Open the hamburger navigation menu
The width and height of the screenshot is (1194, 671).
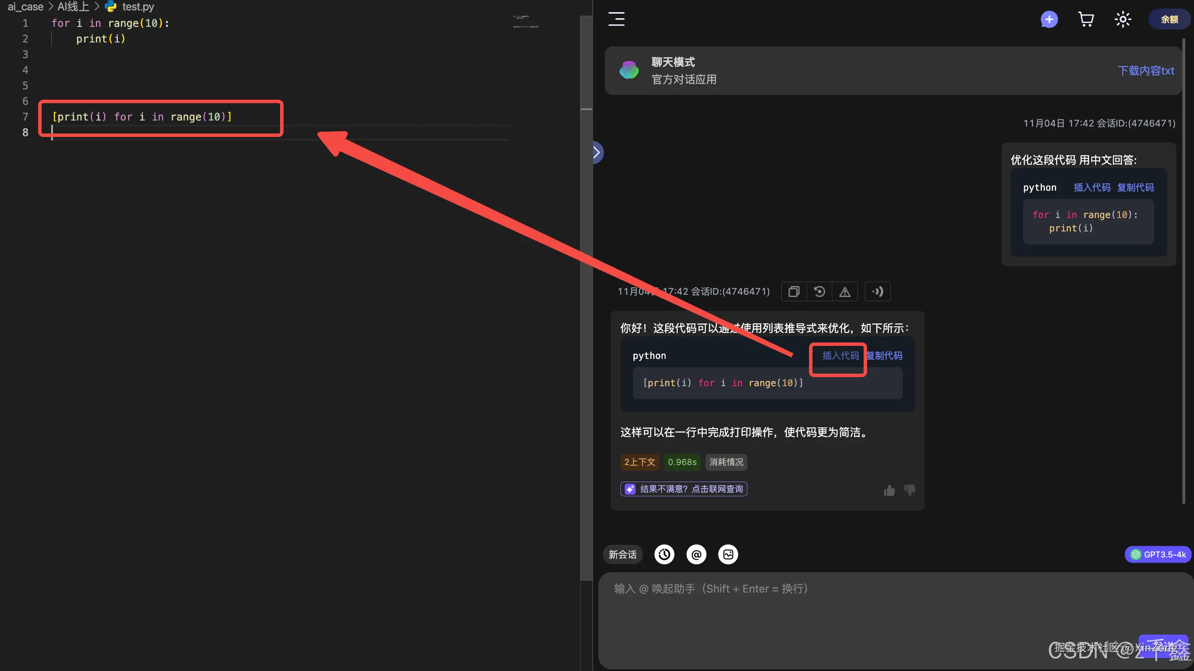616,20
